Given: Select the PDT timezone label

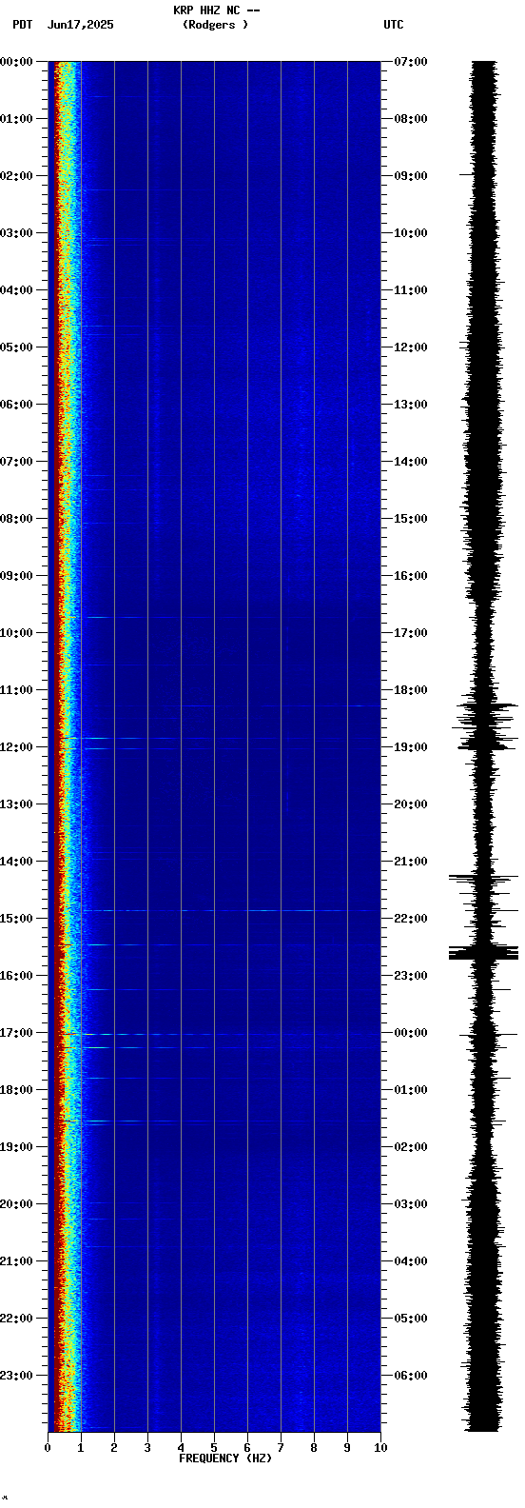Looking at the screenshot, I should coord(22,25).
